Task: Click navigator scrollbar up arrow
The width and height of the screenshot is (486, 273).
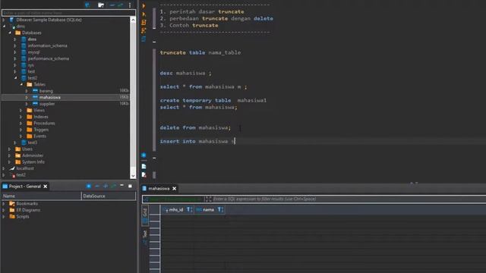Action: click(x=133, y=20)
